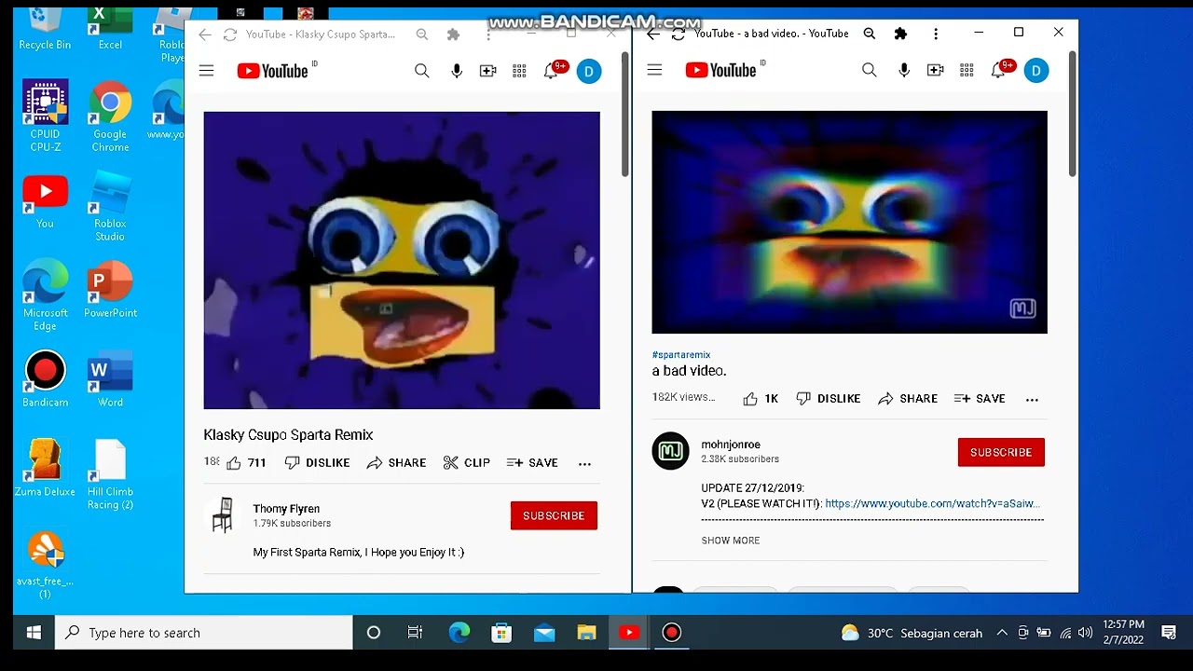
Task: Open account avatar in 'a bad video' window
Action: 1036,70
